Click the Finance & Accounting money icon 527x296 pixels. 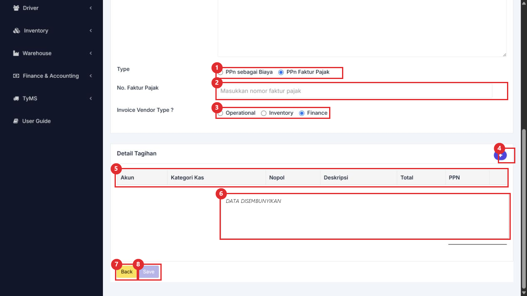(x=16, y=76)
